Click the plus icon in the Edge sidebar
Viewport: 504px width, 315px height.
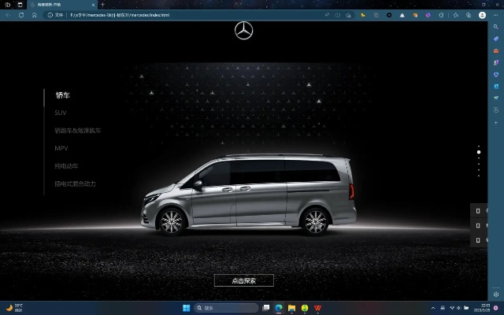click(496, 123)
